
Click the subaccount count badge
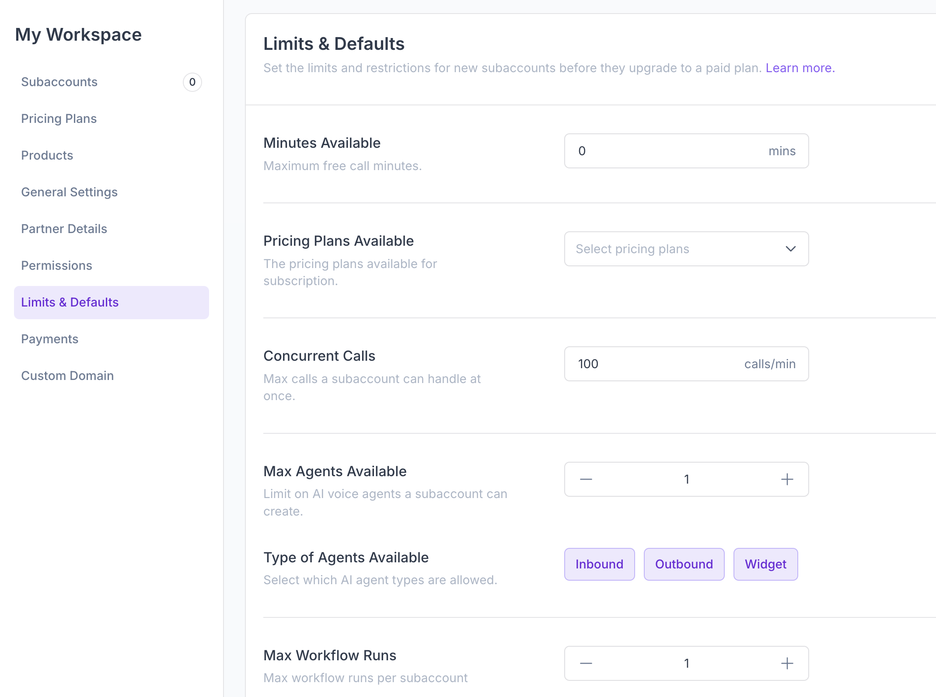click(192, 82)
